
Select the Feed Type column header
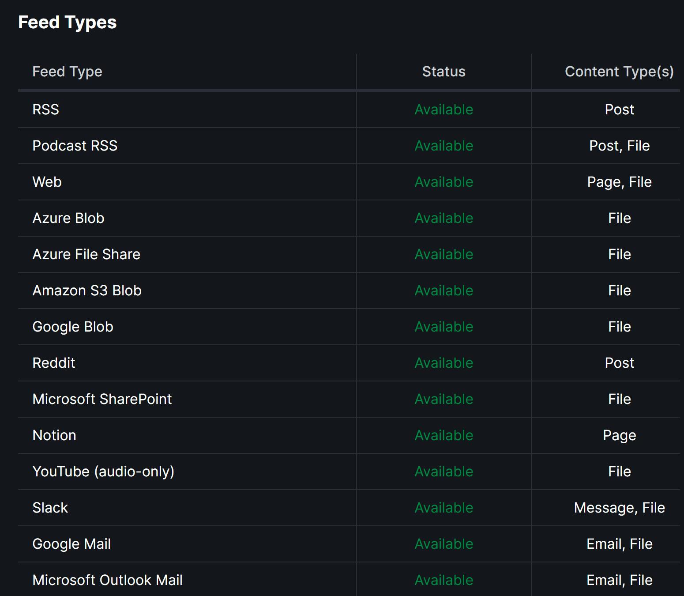coord(67,72)
